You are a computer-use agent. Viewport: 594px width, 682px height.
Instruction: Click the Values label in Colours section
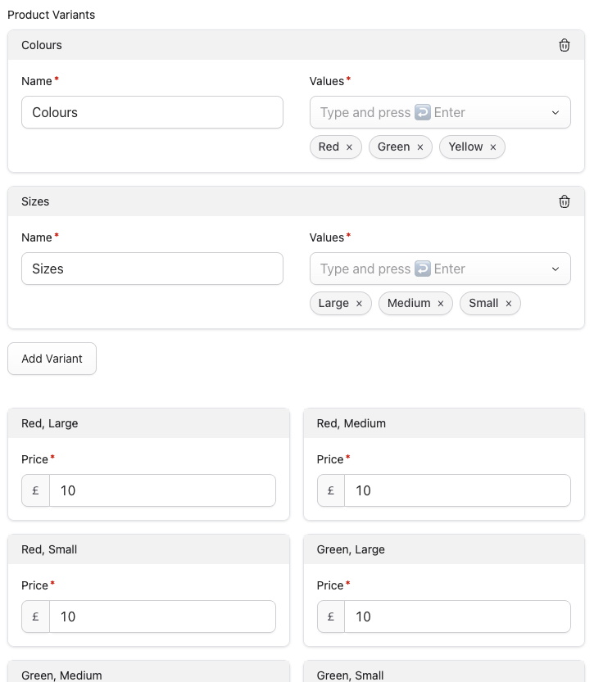coord(327,81)
